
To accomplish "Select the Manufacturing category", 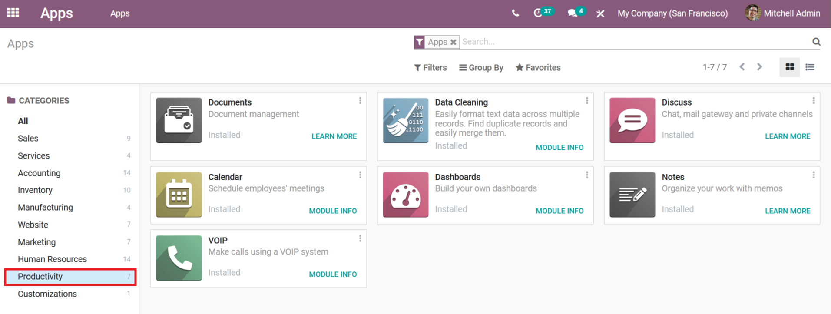I will click(45, 208).
